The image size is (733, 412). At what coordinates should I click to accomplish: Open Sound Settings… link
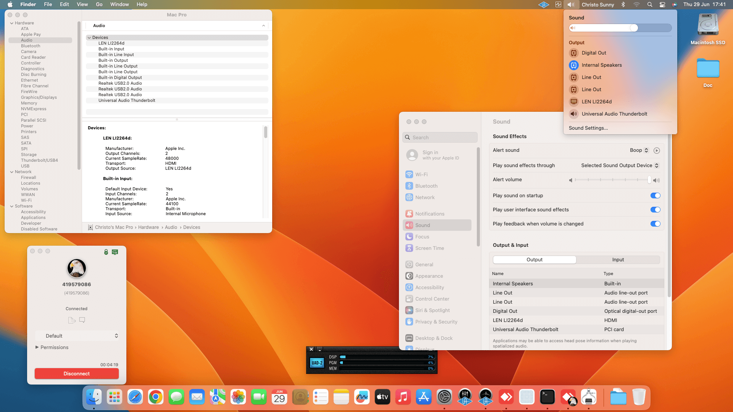click(588, 128)
